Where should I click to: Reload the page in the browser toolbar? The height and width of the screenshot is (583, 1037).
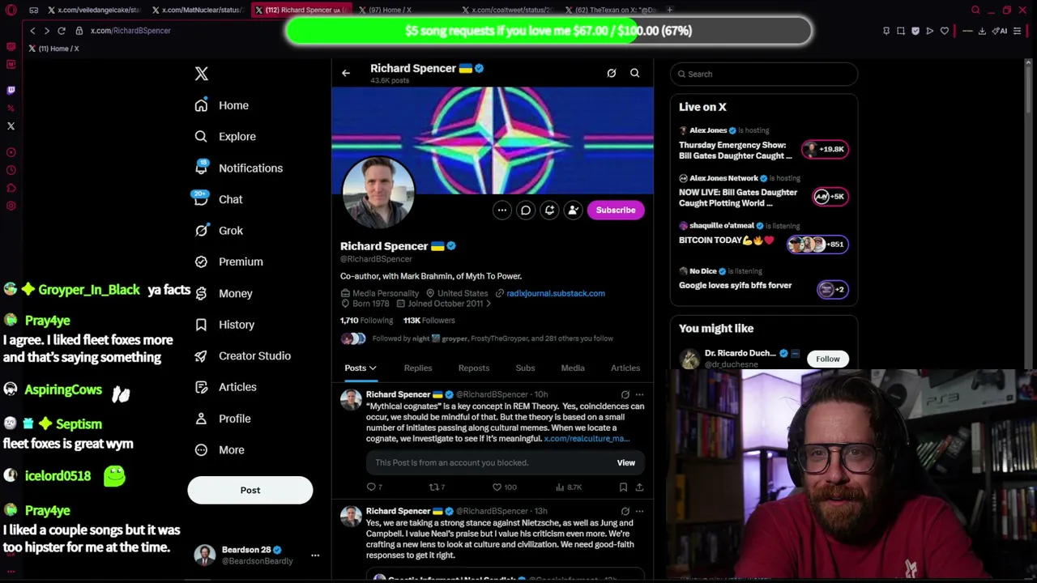pyautogui.click(x=62, y=31)
